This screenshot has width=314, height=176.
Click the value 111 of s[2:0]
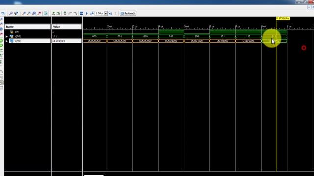54,36
